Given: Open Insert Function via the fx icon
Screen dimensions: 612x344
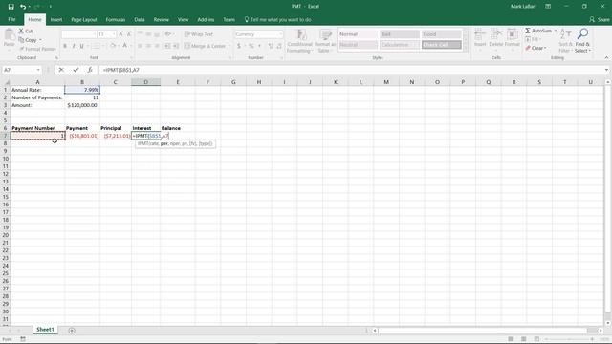Looking at the screenshot, I should tap(90, 70).
